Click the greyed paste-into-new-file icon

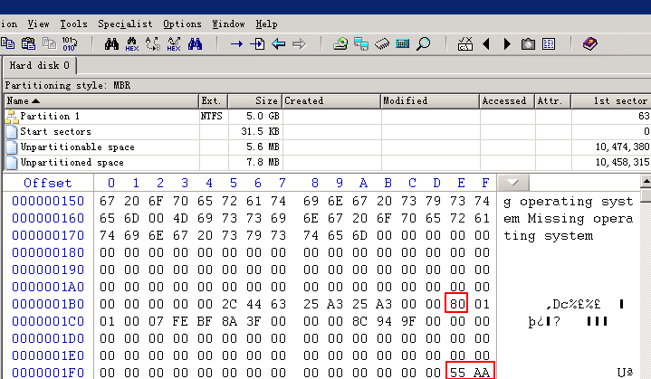[x=50, y=43]
